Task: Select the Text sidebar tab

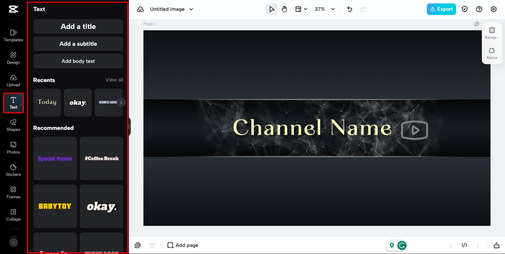Action: click(13, 103)
